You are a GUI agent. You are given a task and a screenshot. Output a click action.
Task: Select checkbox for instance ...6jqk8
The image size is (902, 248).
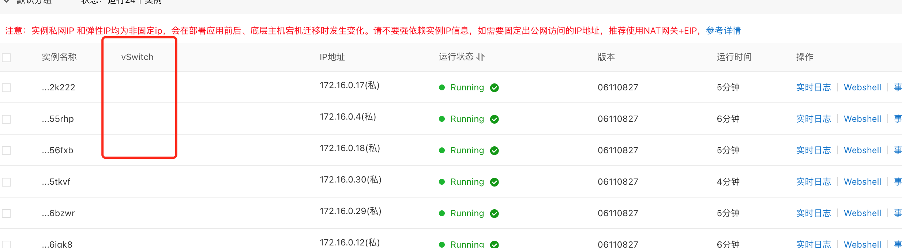6,244
